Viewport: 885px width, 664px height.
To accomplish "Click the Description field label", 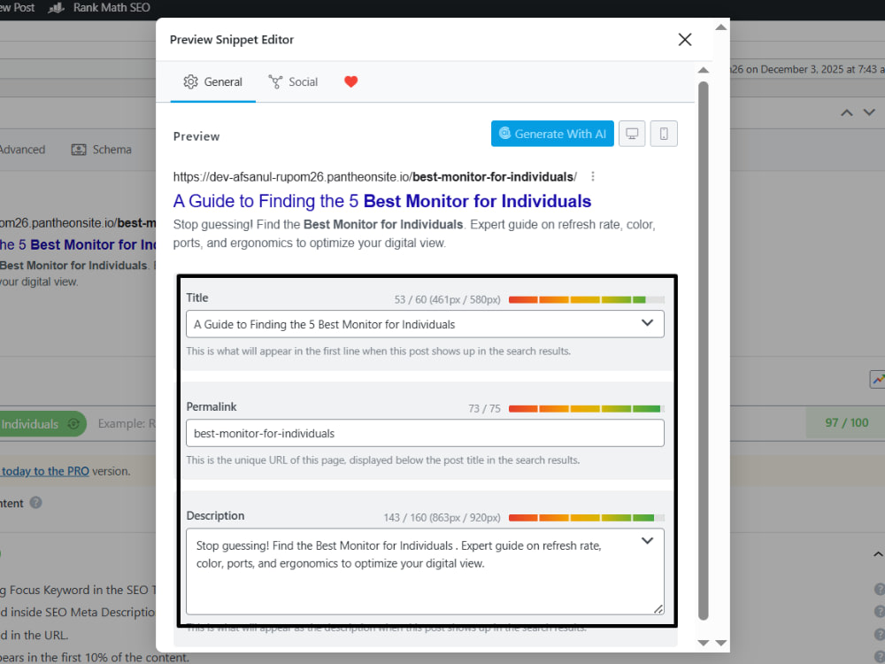I will pyautogui.click(x=215, y=515).
